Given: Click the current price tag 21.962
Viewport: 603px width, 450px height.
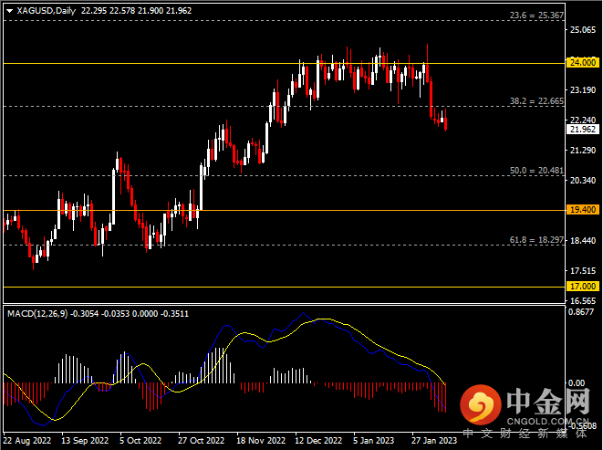Looking at the screenshot, I should click(x=581, y=130).
